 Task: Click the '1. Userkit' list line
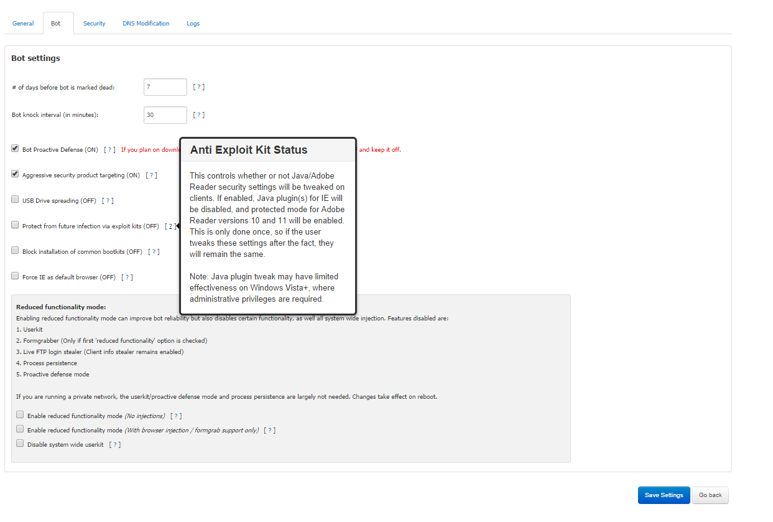[29, 330]
